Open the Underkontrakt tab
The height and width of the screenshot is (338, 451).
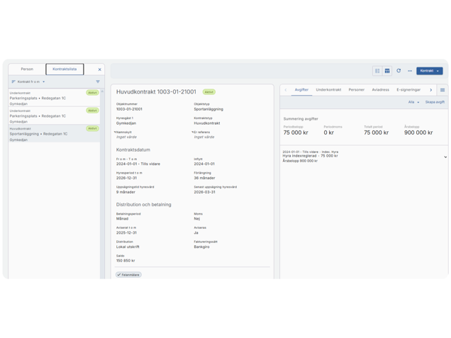[x=328, y=90]
